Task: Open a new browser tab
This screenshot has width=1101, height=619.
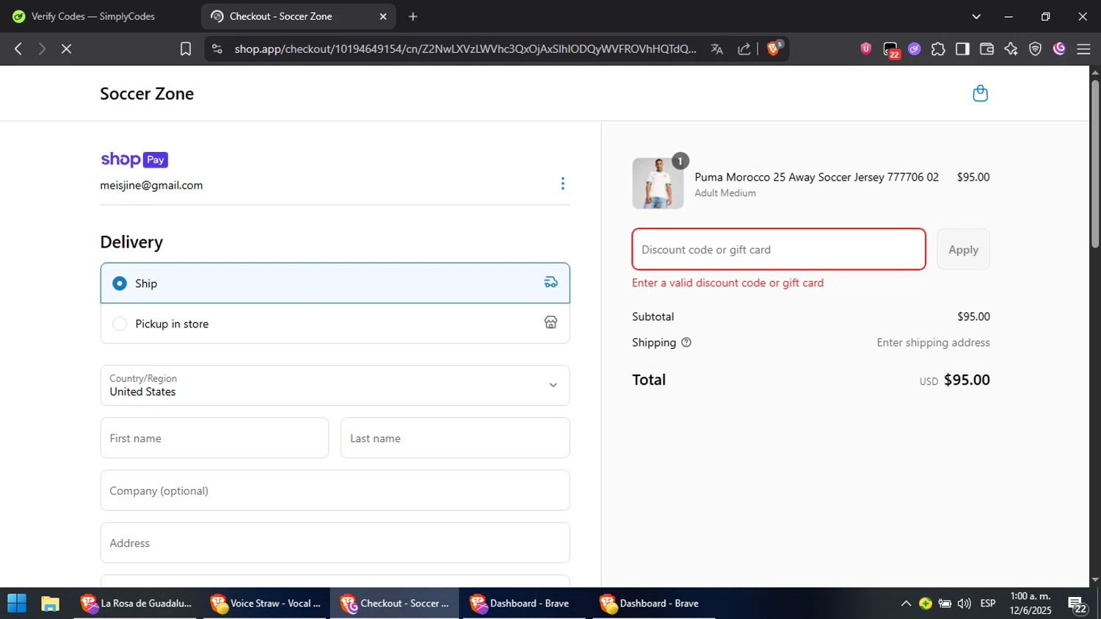Action: click(x=413, y=16)
